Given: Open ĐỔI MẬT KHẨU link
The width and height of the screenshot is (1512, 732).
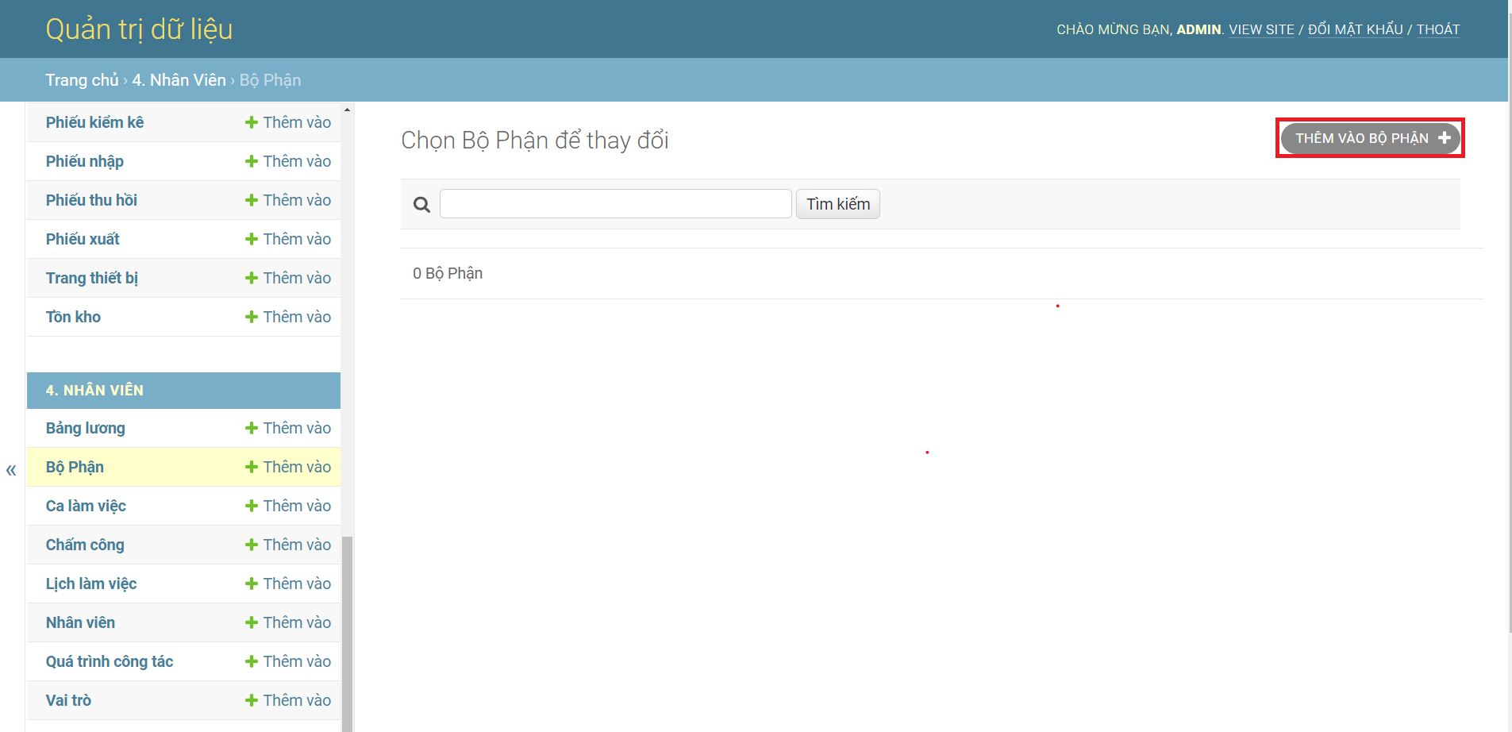Looking at the screenshot, I should coord(1355,29).
